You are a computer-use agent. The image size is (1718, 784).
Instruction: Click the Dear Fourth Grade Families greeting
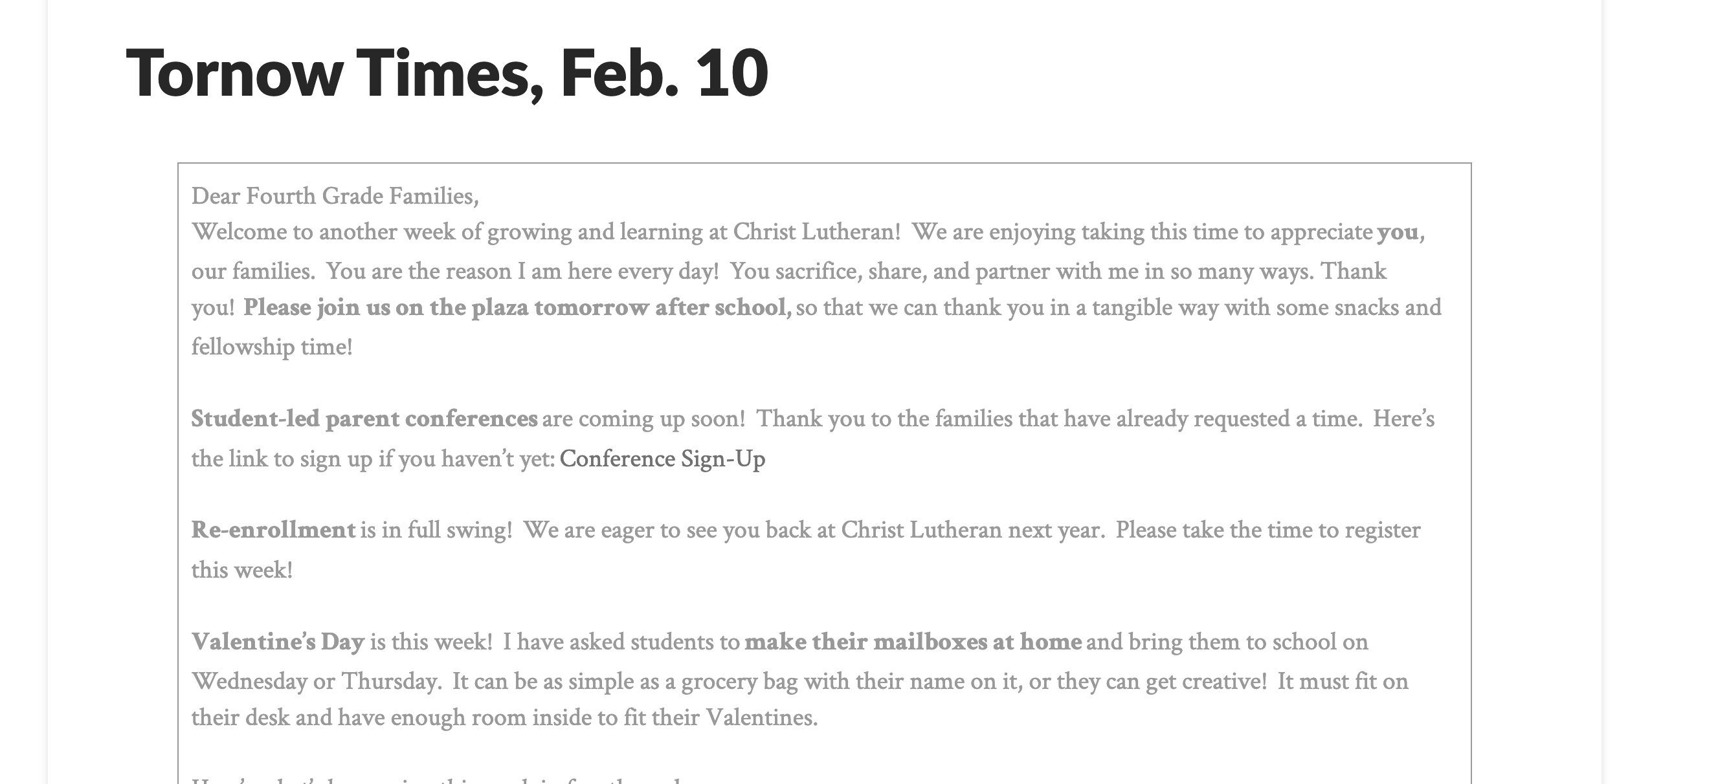pyautogui.click(x=335, y=196)
